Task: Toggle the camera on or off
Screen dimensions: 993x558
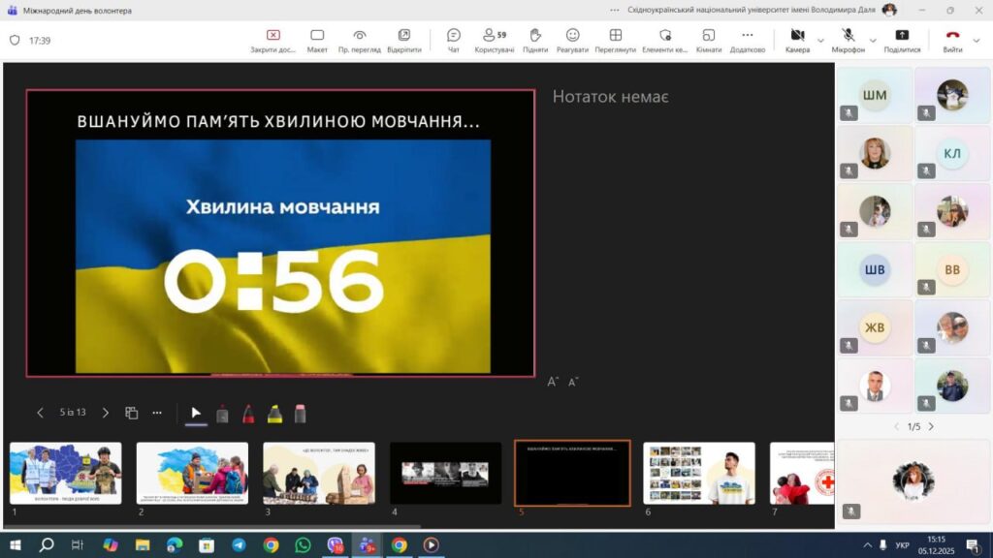Action: pyautogui.click(x=797, y=40)
